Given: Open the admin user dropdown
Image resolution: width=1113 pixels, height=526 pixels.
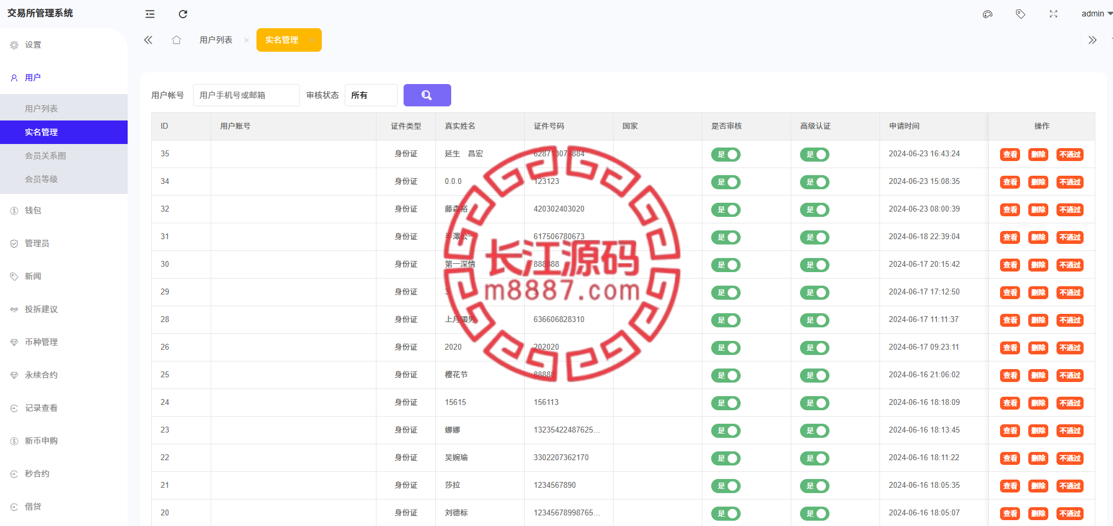Looking at the screenshot, I should tap(1097, 14).
